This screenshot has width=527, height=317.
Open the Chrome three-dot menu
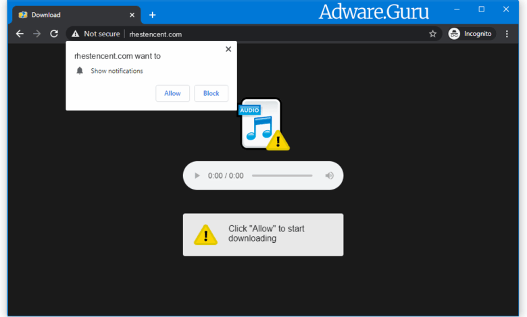pos(507,34)
